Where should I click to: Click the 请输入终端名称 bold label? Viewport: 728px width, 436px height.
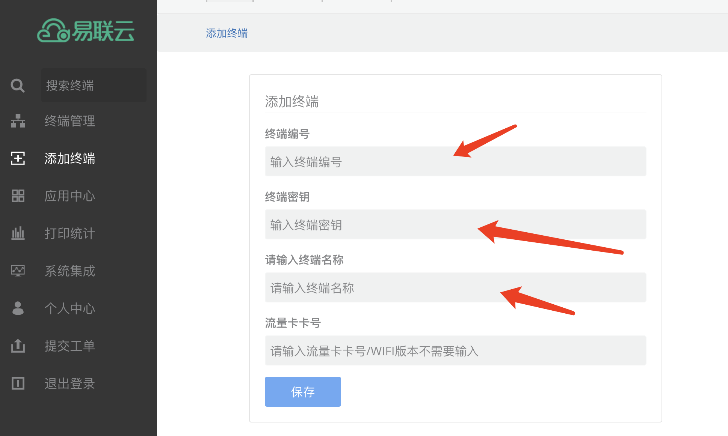coord(304,260)
